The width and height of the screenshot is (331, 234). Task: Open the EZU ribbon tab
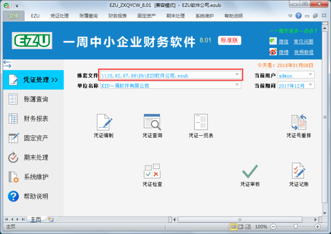coord(35,16)
